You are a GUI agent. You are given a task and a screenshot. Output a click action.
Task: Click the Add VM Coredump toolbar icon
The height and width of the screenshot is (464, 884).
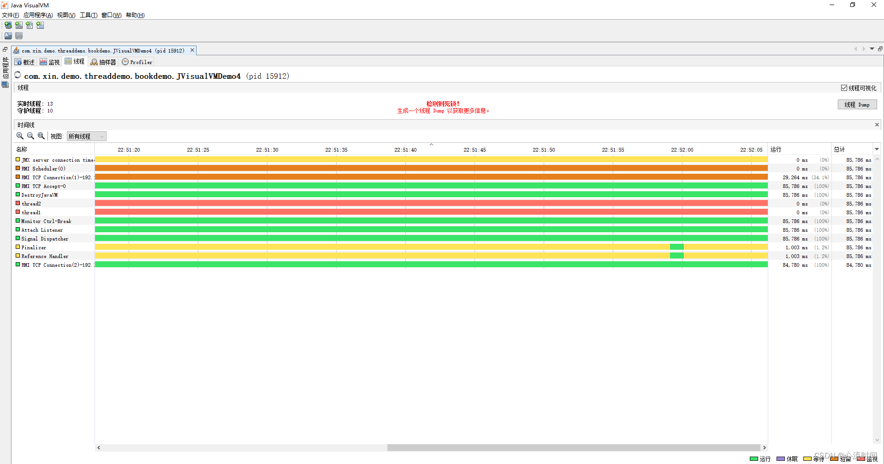[x=30, y=25]
